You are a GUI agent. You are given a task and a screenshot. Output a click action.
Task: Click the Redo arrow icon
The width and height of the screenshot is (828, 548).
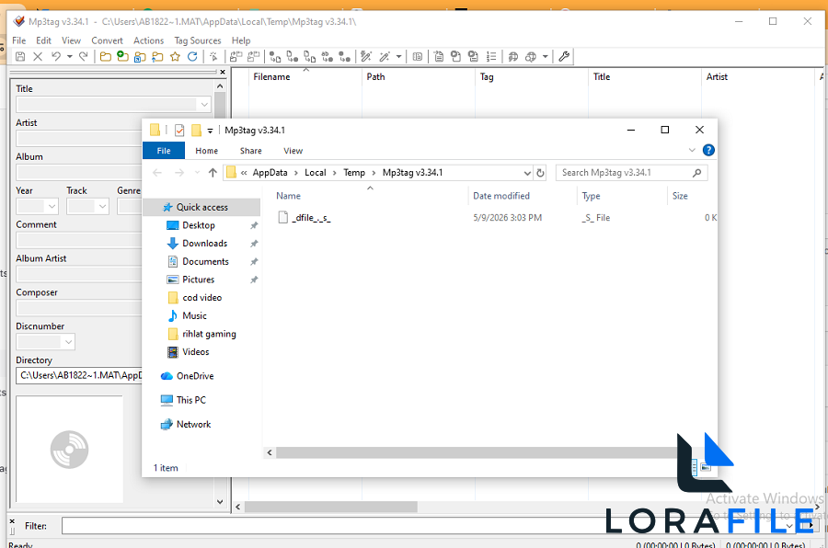point(84,56)
